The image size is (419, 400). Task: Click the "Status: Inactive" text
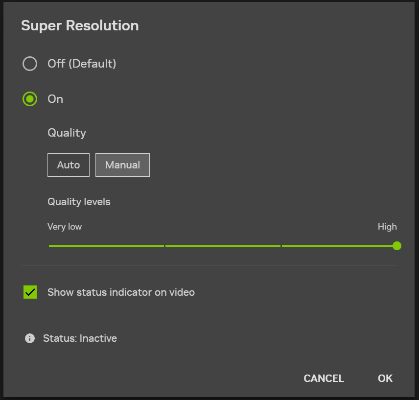[x=80, y=338]
